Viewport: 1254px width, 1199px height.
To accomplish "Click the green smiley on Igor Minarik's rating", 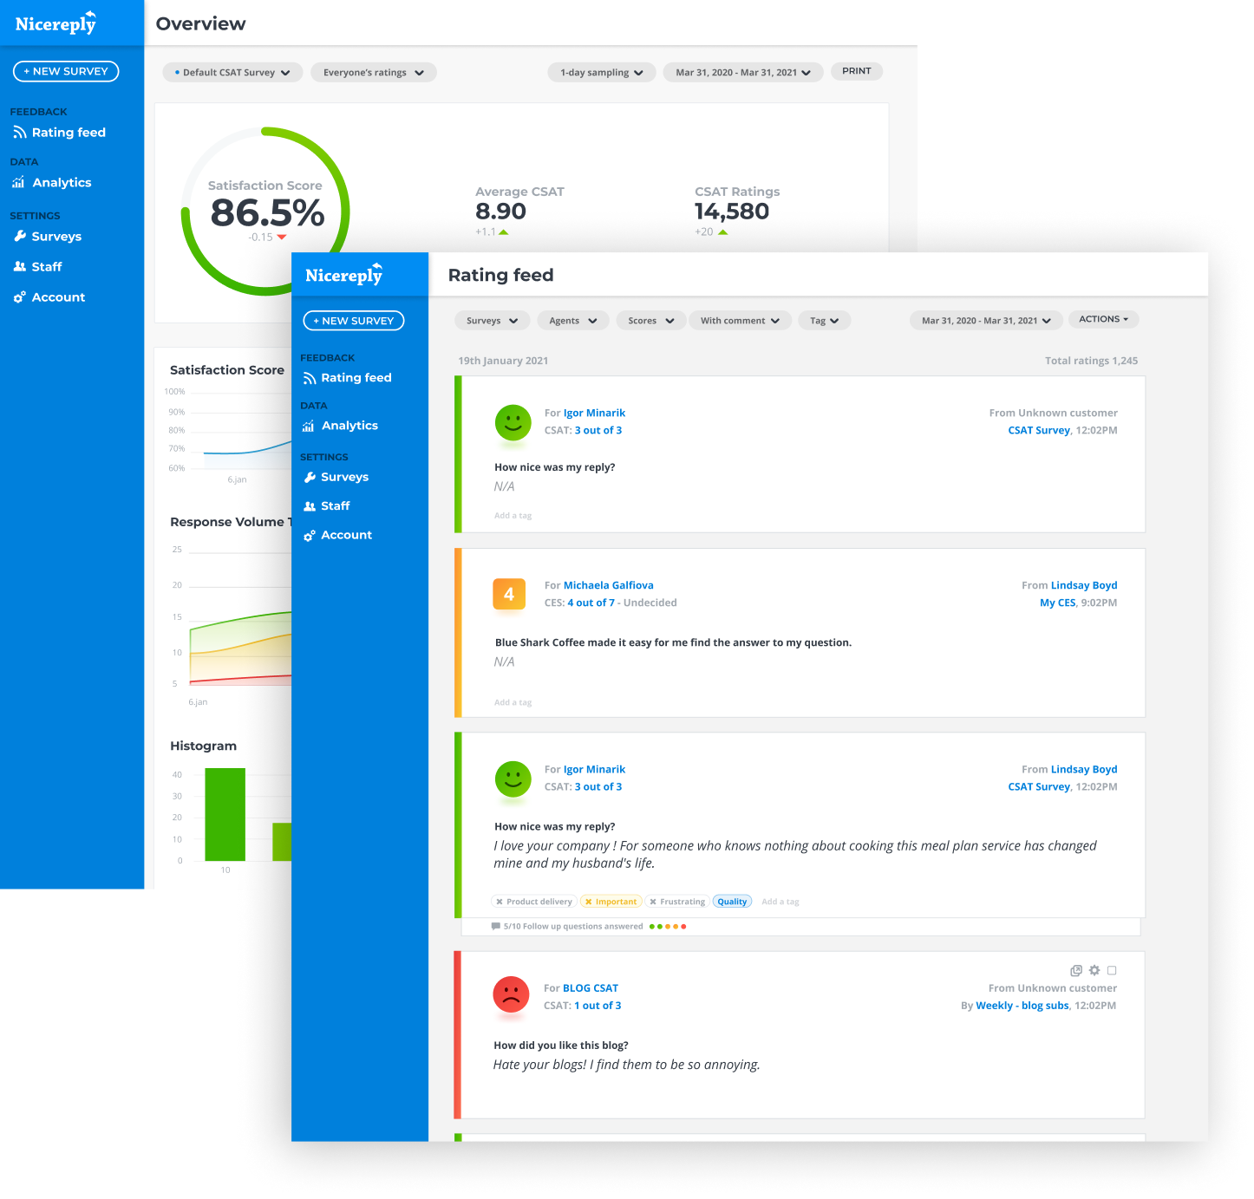I will [513, 423].
